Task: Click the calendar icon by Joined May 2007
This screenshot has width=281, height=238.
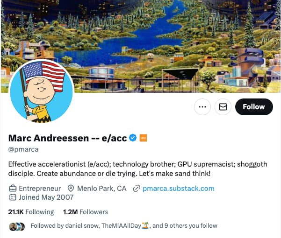Action: coord(13,197)
